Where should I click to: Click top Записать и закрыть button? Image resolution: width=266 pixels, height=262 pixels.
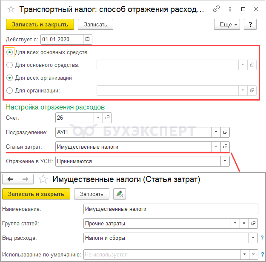click(40, 24)
